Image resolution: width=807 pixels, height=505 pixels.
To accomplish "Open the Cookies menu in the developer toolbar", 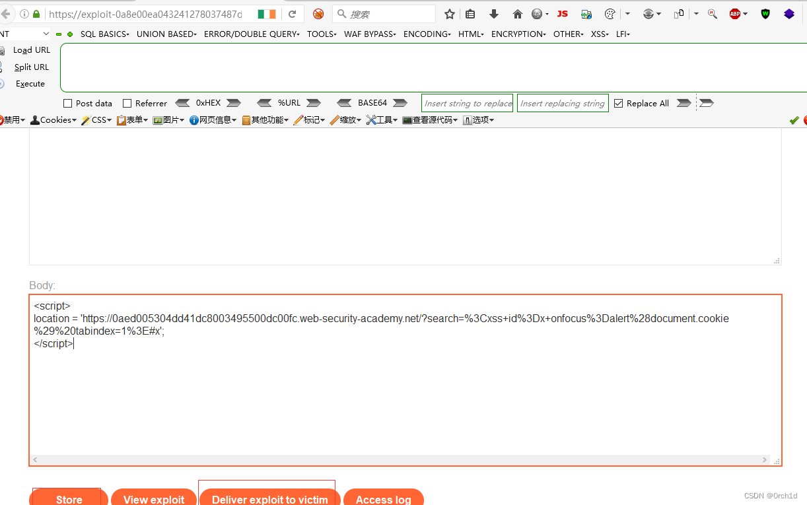I will pyautogui.click(x=53, y=120).
